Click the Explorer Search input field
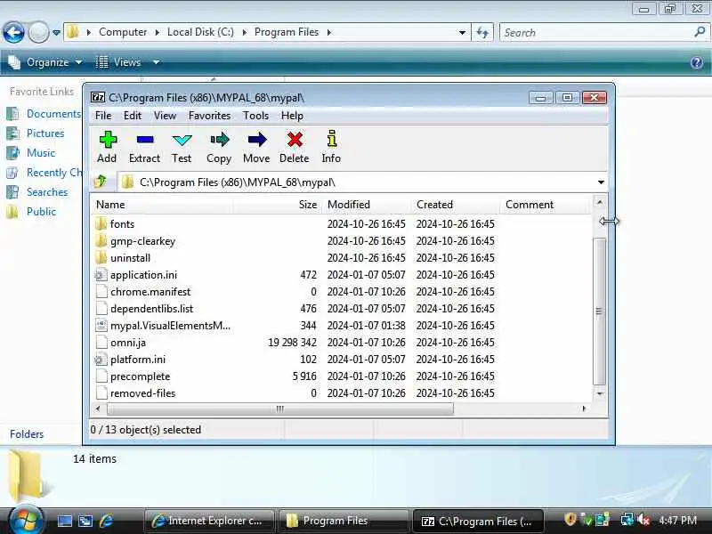Viewport: 712px width, 534px height. [x=597, y=33]
